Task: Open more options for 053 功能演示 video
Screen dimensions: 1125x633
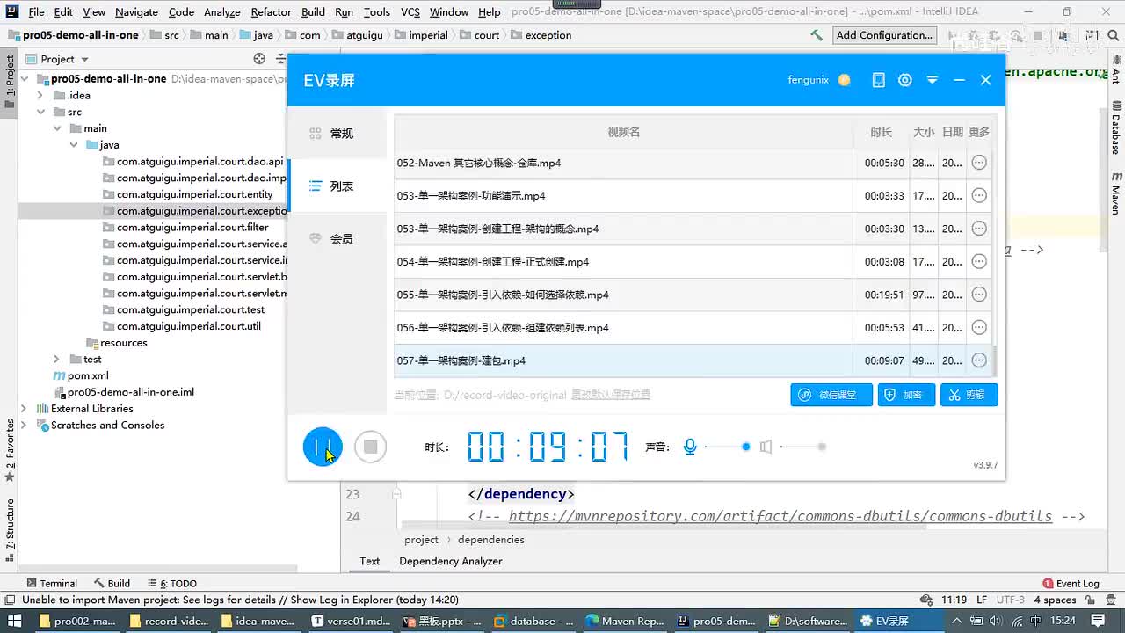Action: pos(979,195)
